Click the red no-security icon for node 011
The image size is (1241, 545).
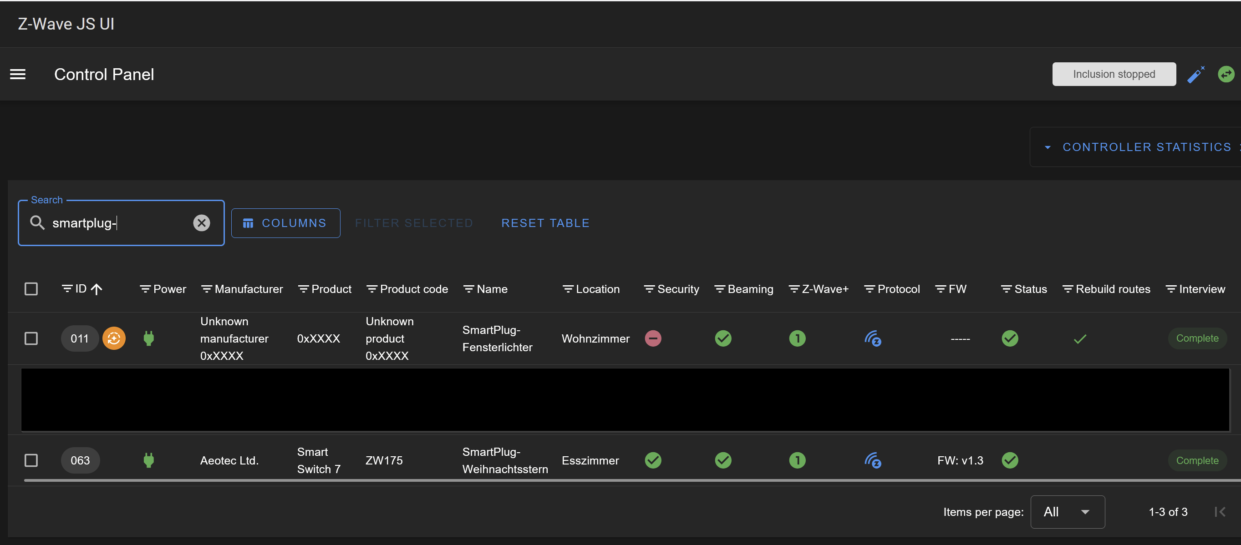[653, 338]
